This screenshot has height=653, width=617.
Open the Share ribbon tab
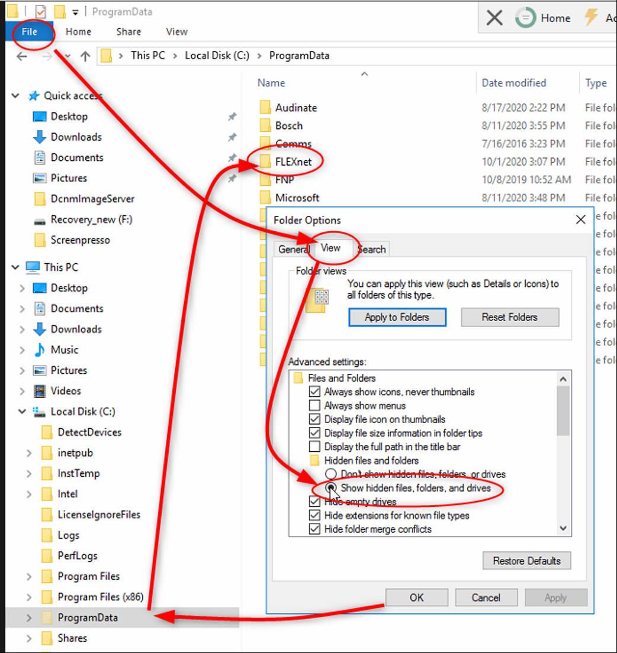(x=128, y=32)
